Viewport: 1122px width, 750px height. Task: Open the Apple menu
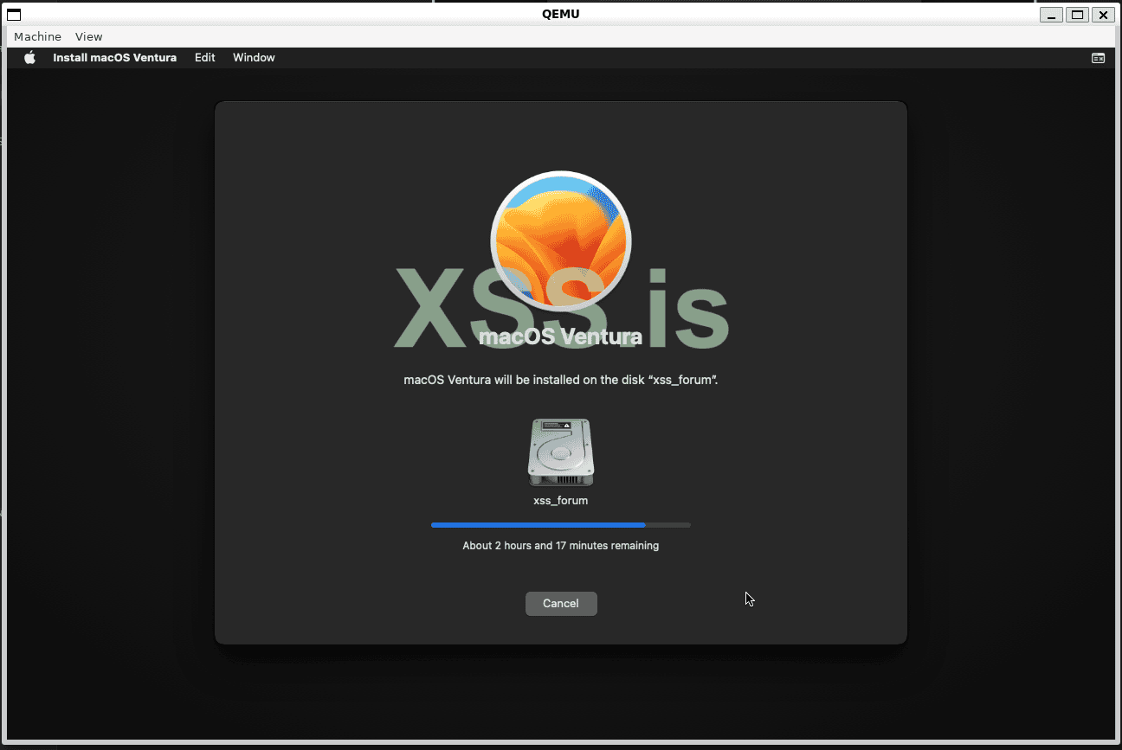(x=29, y=58)
